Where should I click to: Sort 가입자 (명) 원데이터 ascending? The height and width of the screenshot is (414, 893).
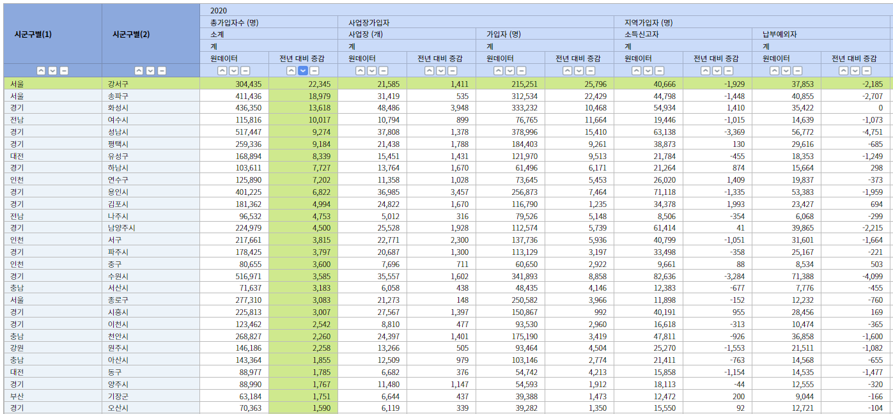coord(499,71)
